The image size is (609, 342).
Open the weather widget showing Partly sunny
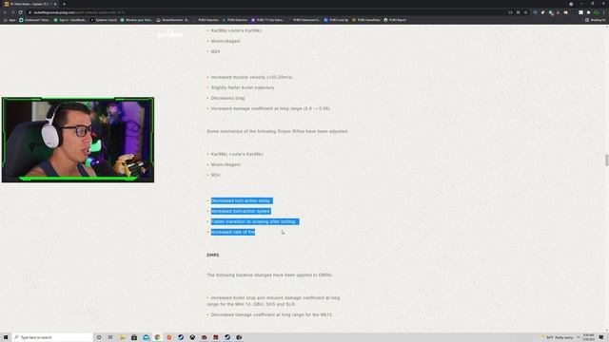pyautogui.click(x=557, y=337)
